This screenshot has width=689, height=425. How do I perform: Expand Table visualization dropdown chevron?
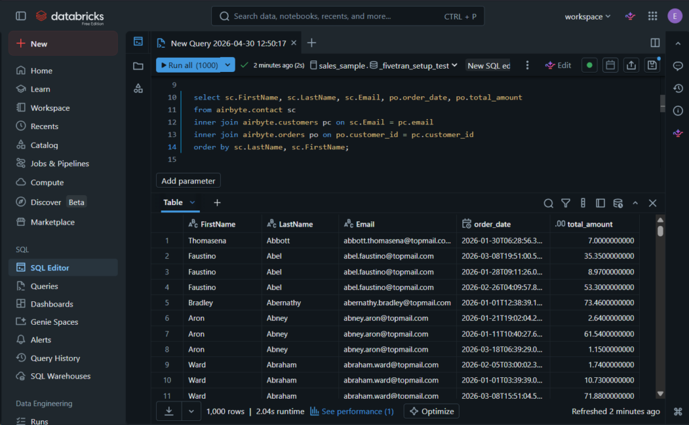[x=192, y=202]
